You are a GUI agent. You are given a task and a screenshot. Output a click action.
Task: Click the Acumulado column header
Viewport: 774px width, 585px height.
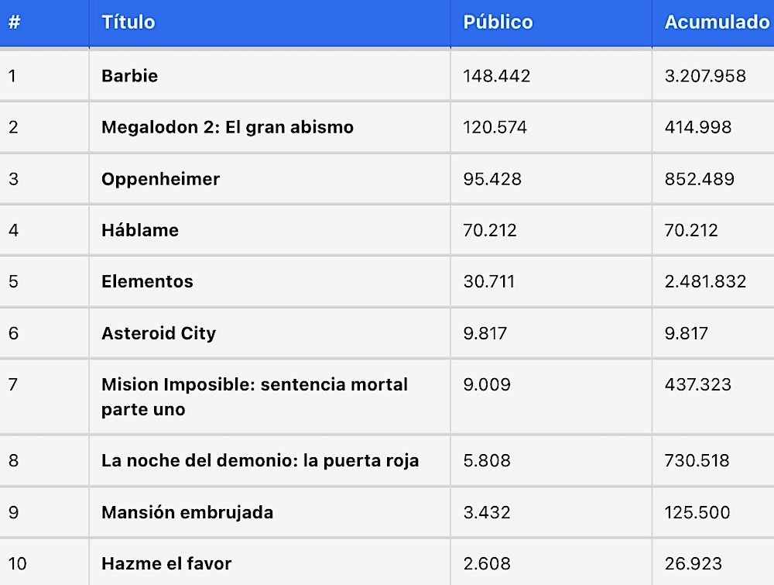pyautogui.click(x=717, y=22)
